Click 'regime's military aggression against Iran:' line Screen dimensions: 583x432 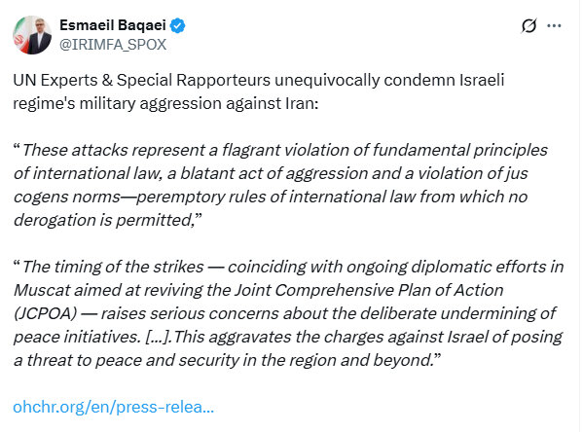(165, 104)
